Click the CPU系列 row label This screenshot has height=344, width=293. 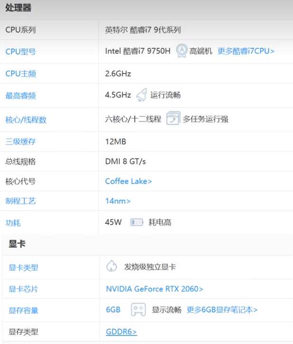click(x=21, y=30)
